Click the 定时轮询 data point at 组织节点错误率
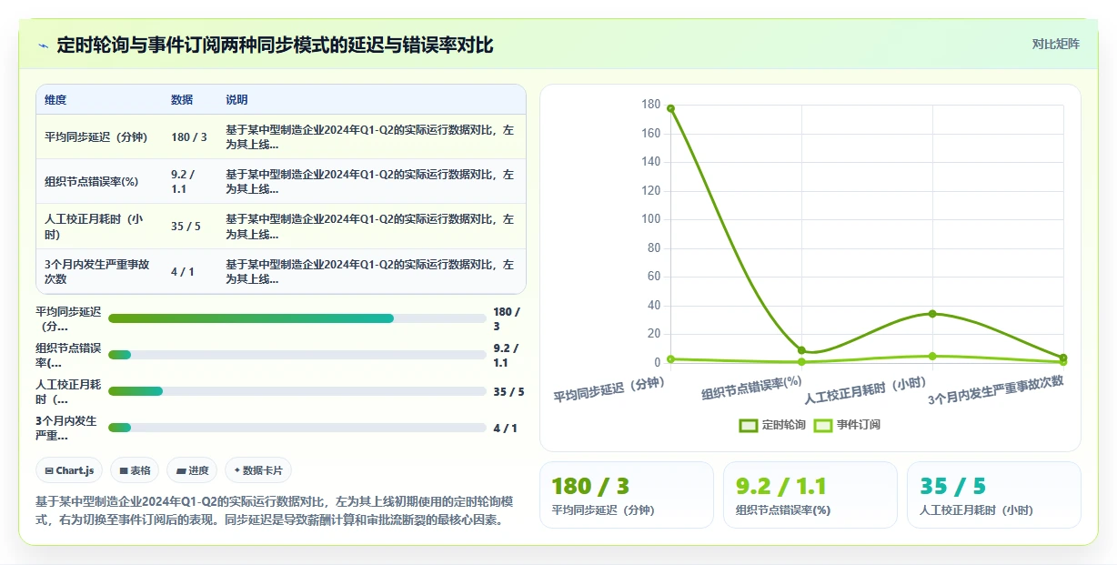Image resolution: width=1117 pixels, height=565 pixels. (x=801, y=350)
